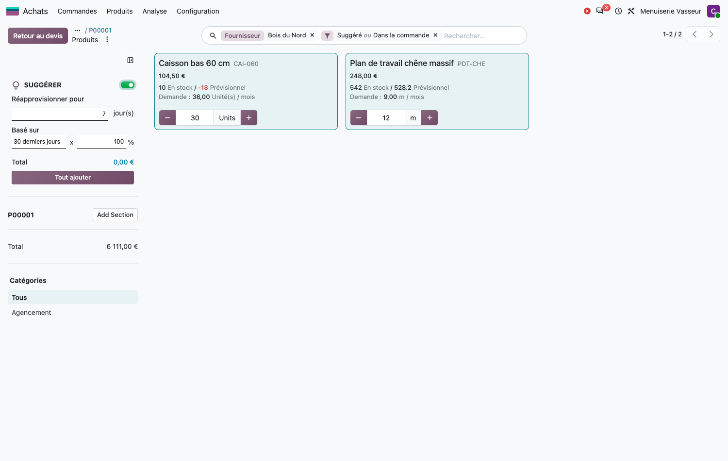
Task: Click the Add Section button
Action: click(x=115, y=215)
